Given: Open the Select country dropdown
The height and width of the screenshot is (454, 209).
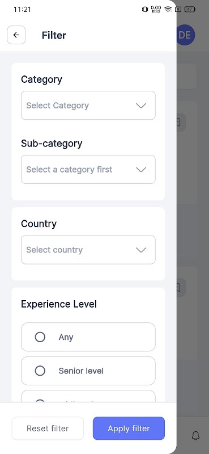Looking at the screenshot, I should (x=88, y=250).
